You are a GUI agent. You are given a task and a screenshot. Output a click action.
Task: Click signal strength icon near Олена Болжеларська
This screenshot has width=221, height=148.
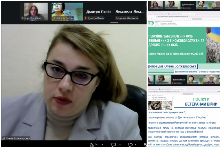[x=4, y=138]
